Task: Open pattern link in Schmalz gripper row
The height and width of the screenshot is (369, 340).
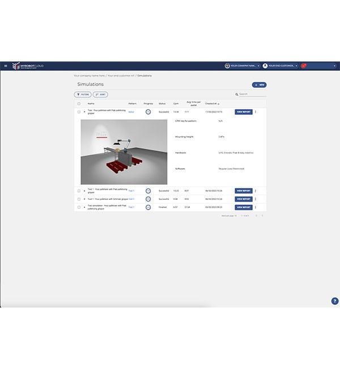Action: pyautogui.click(x=131, y=199)
